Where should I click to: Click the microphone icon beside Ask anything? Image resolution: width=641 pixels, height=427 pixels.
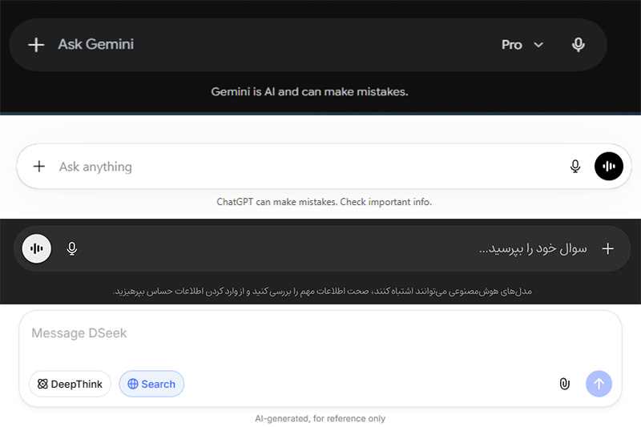(575, 167)
